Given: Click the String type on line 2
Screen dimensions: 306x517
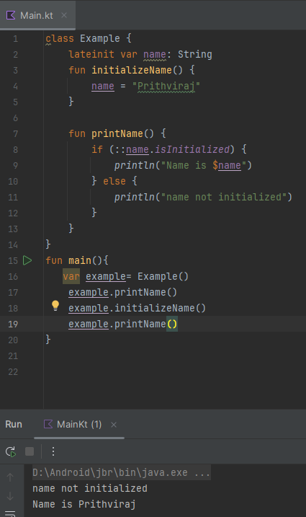Looking at the screenshot, I should (x=195, y=54).
